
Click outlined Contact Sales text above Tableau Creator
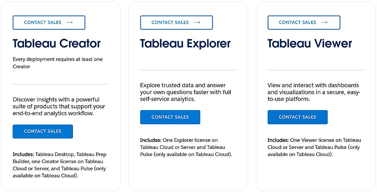[43, 23]
